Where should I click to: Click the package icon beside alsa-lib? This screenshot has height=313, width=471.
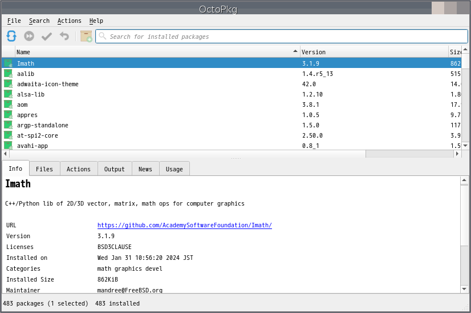[x=8, y=94]
